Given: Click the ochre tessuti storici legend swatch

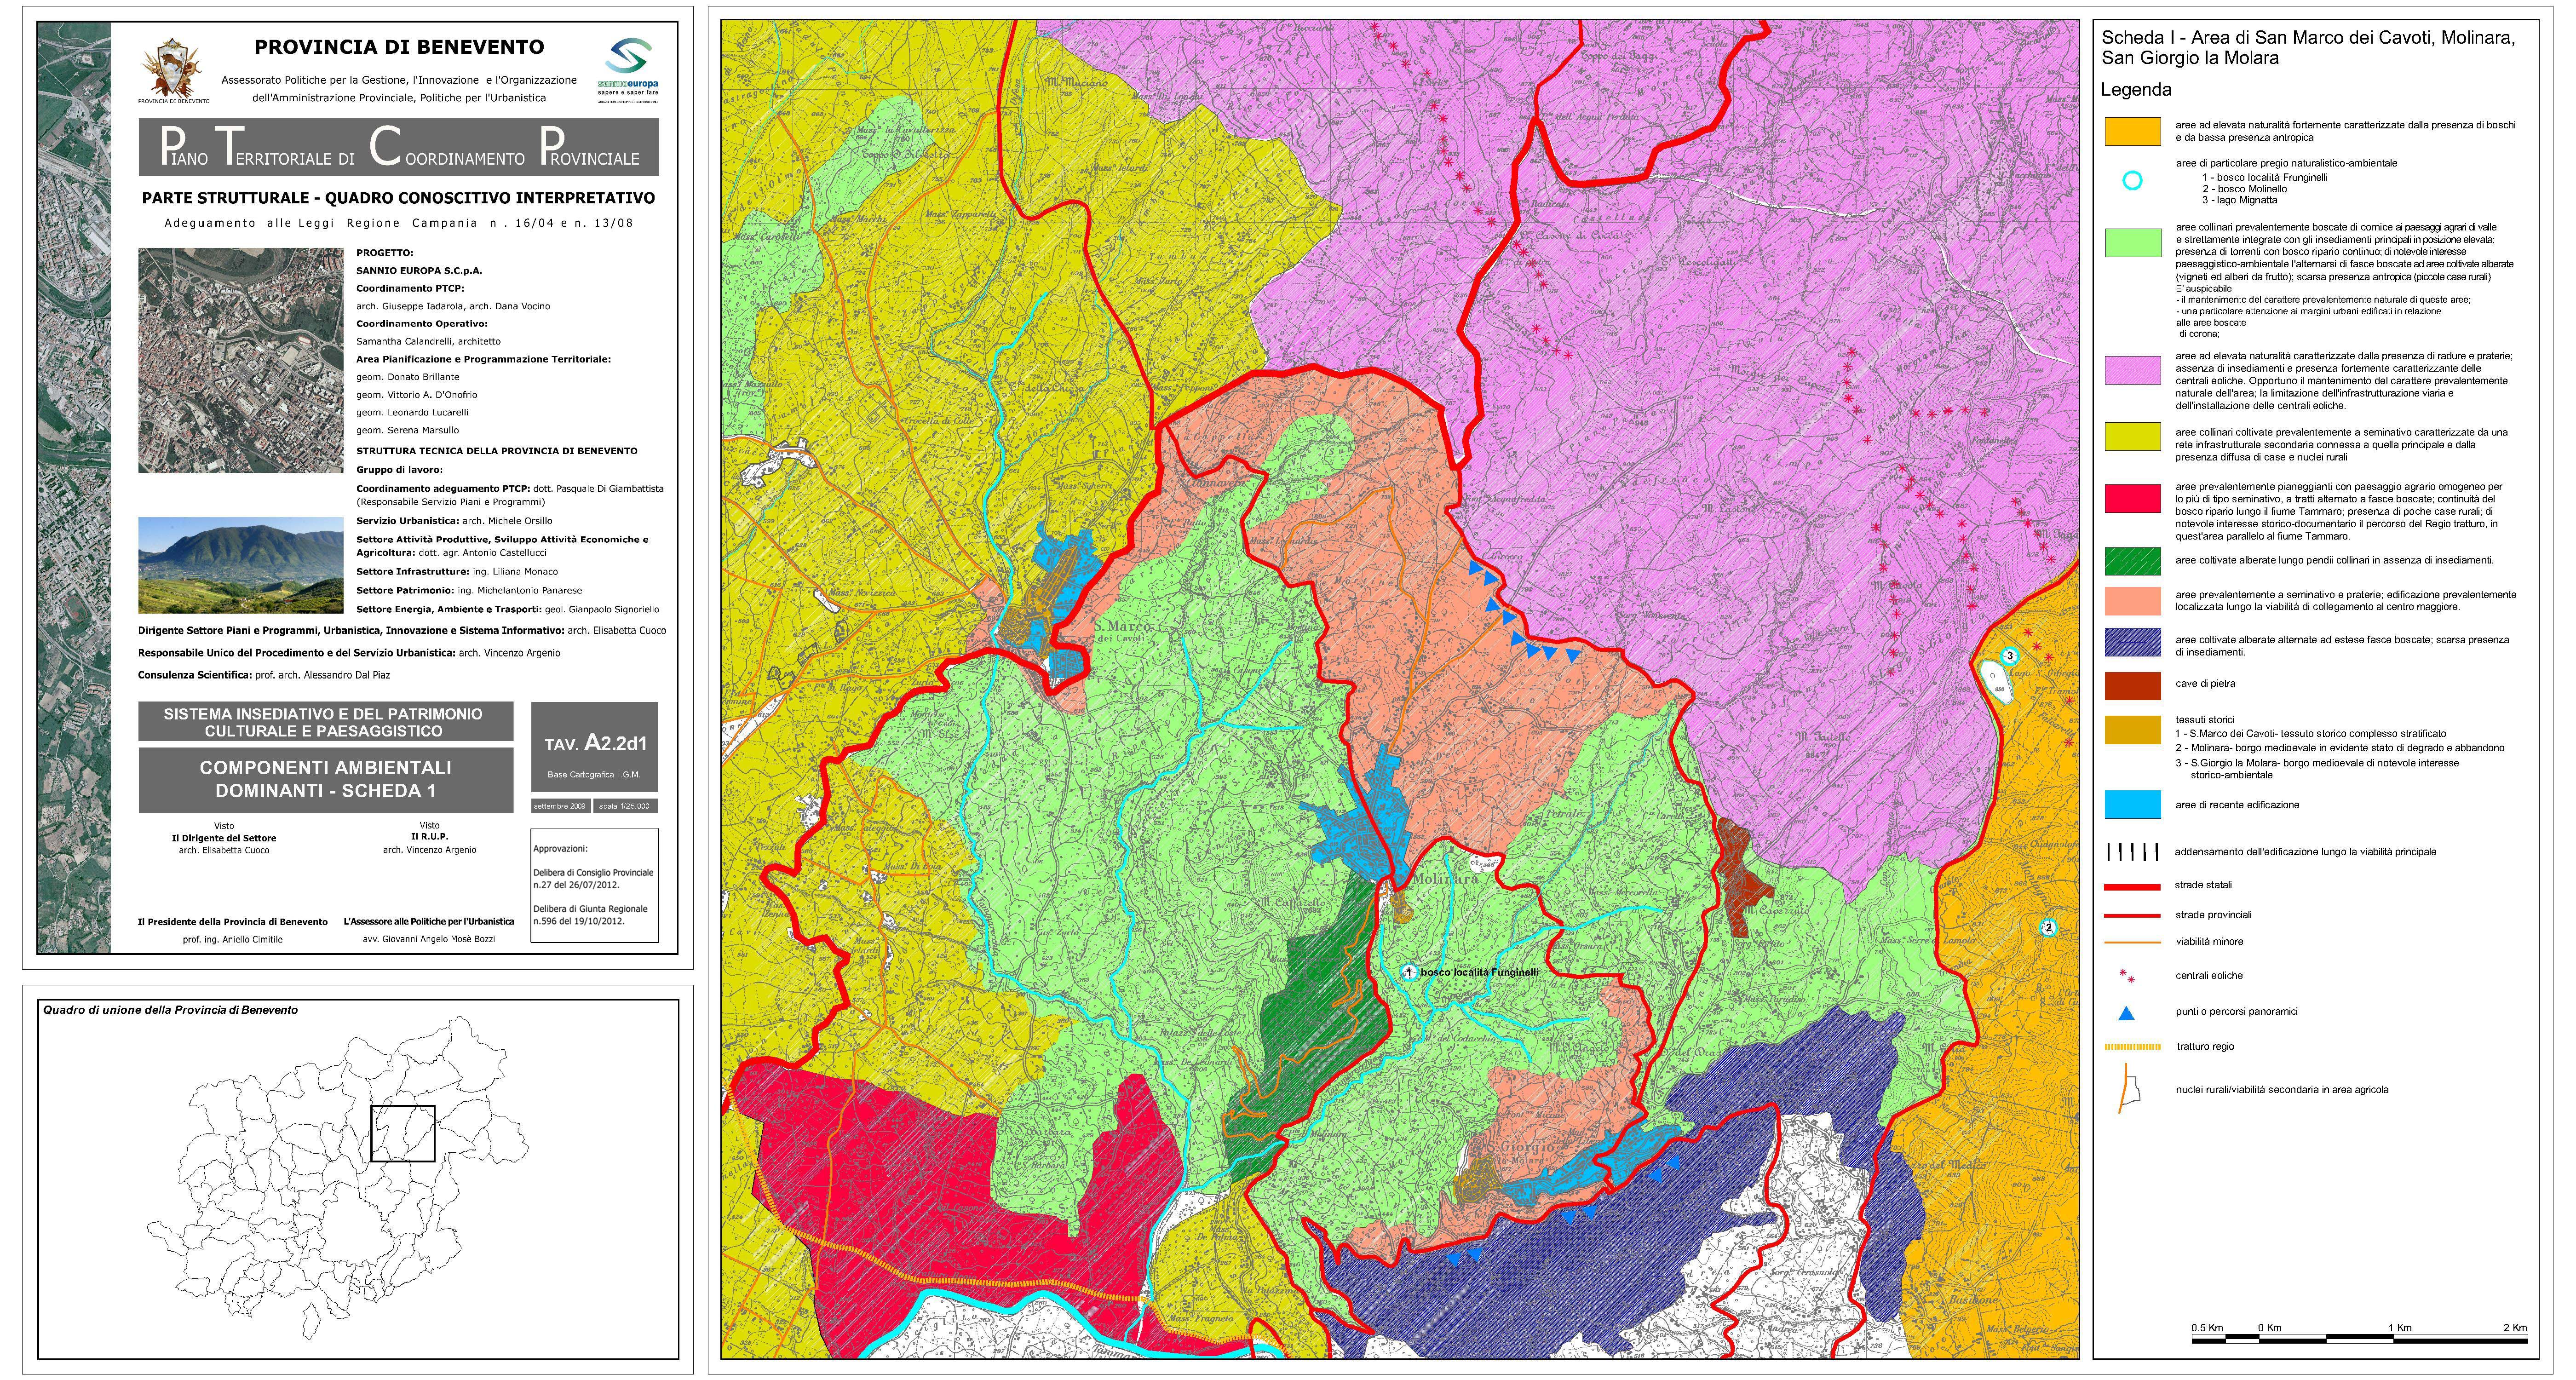Looking at the screenshot, I should pos(2132,730).
